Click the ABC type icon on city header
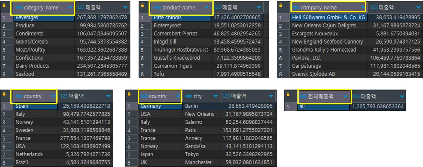 click(189, 96)
